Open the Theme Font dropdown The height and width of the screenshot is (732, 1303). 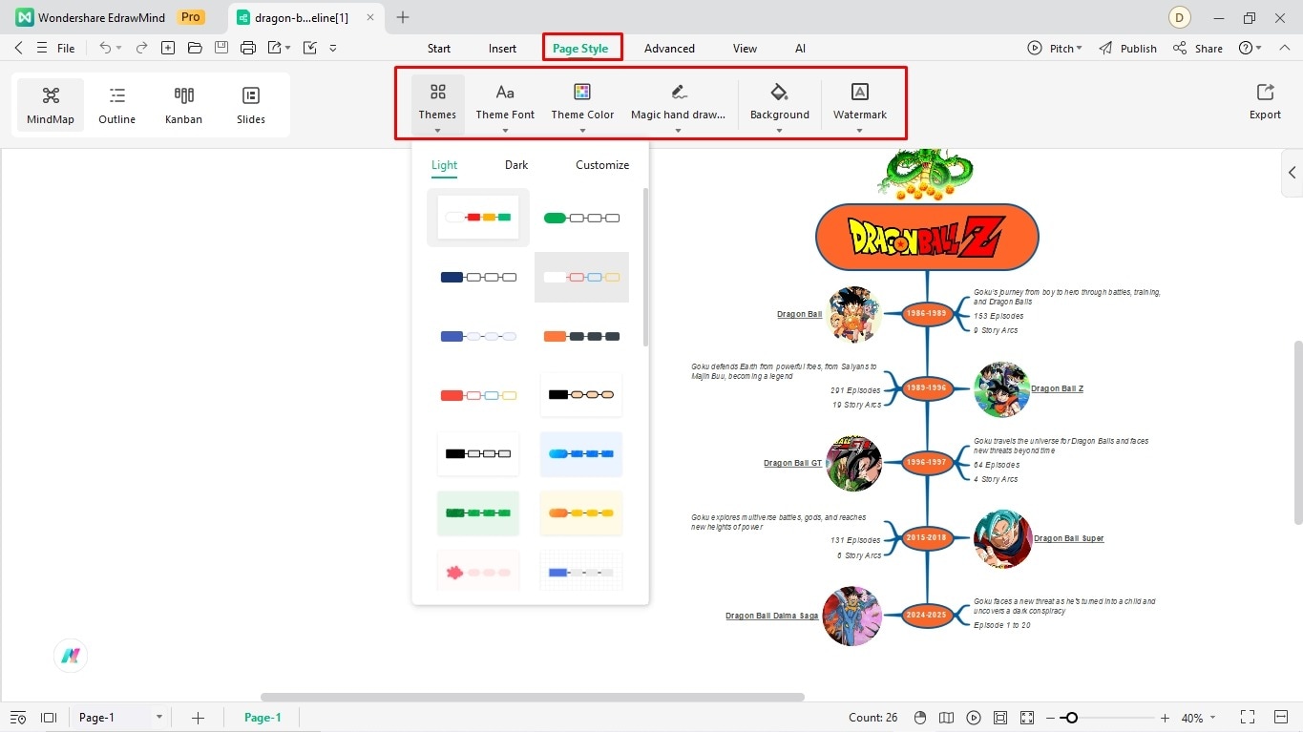[x=505, y=104]
